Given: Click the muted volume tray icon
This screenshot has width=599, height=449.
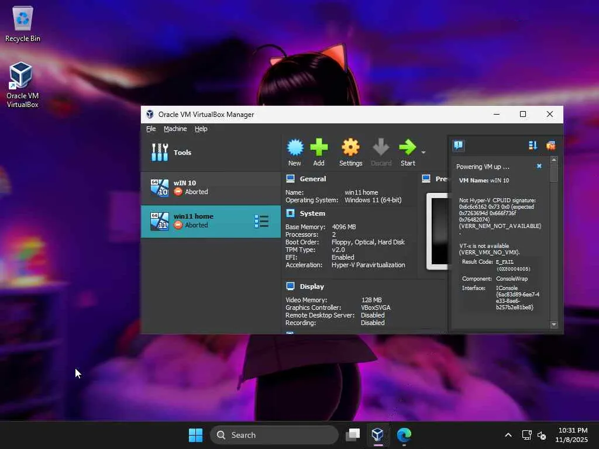Looking at the screenshot, I should coord(542,435).
